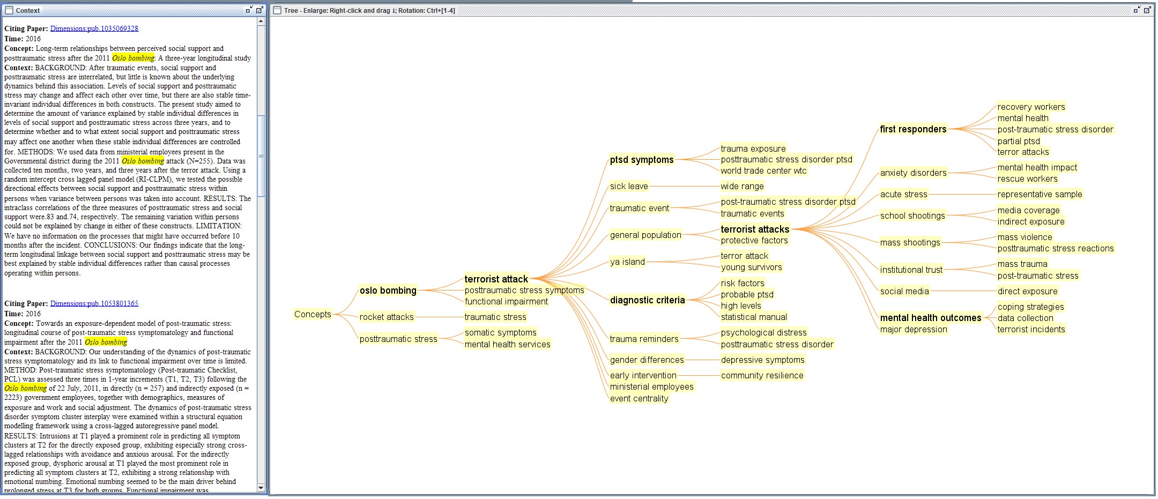Open the Dimensions:pub.1035069328 link
Image resolution: width=1158 pixels, height=499 pixels.
click(x=94, y=28)
